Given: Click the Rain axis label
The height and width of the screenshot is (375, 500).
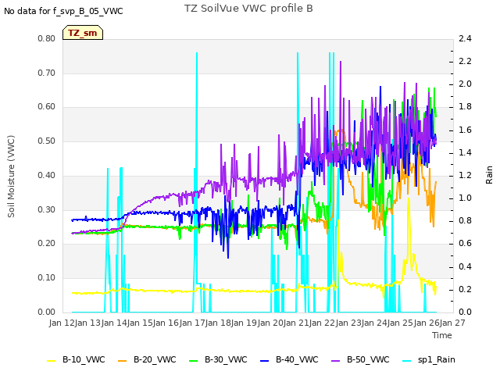Looking at the screenshot, I should (x=489, y=175).
